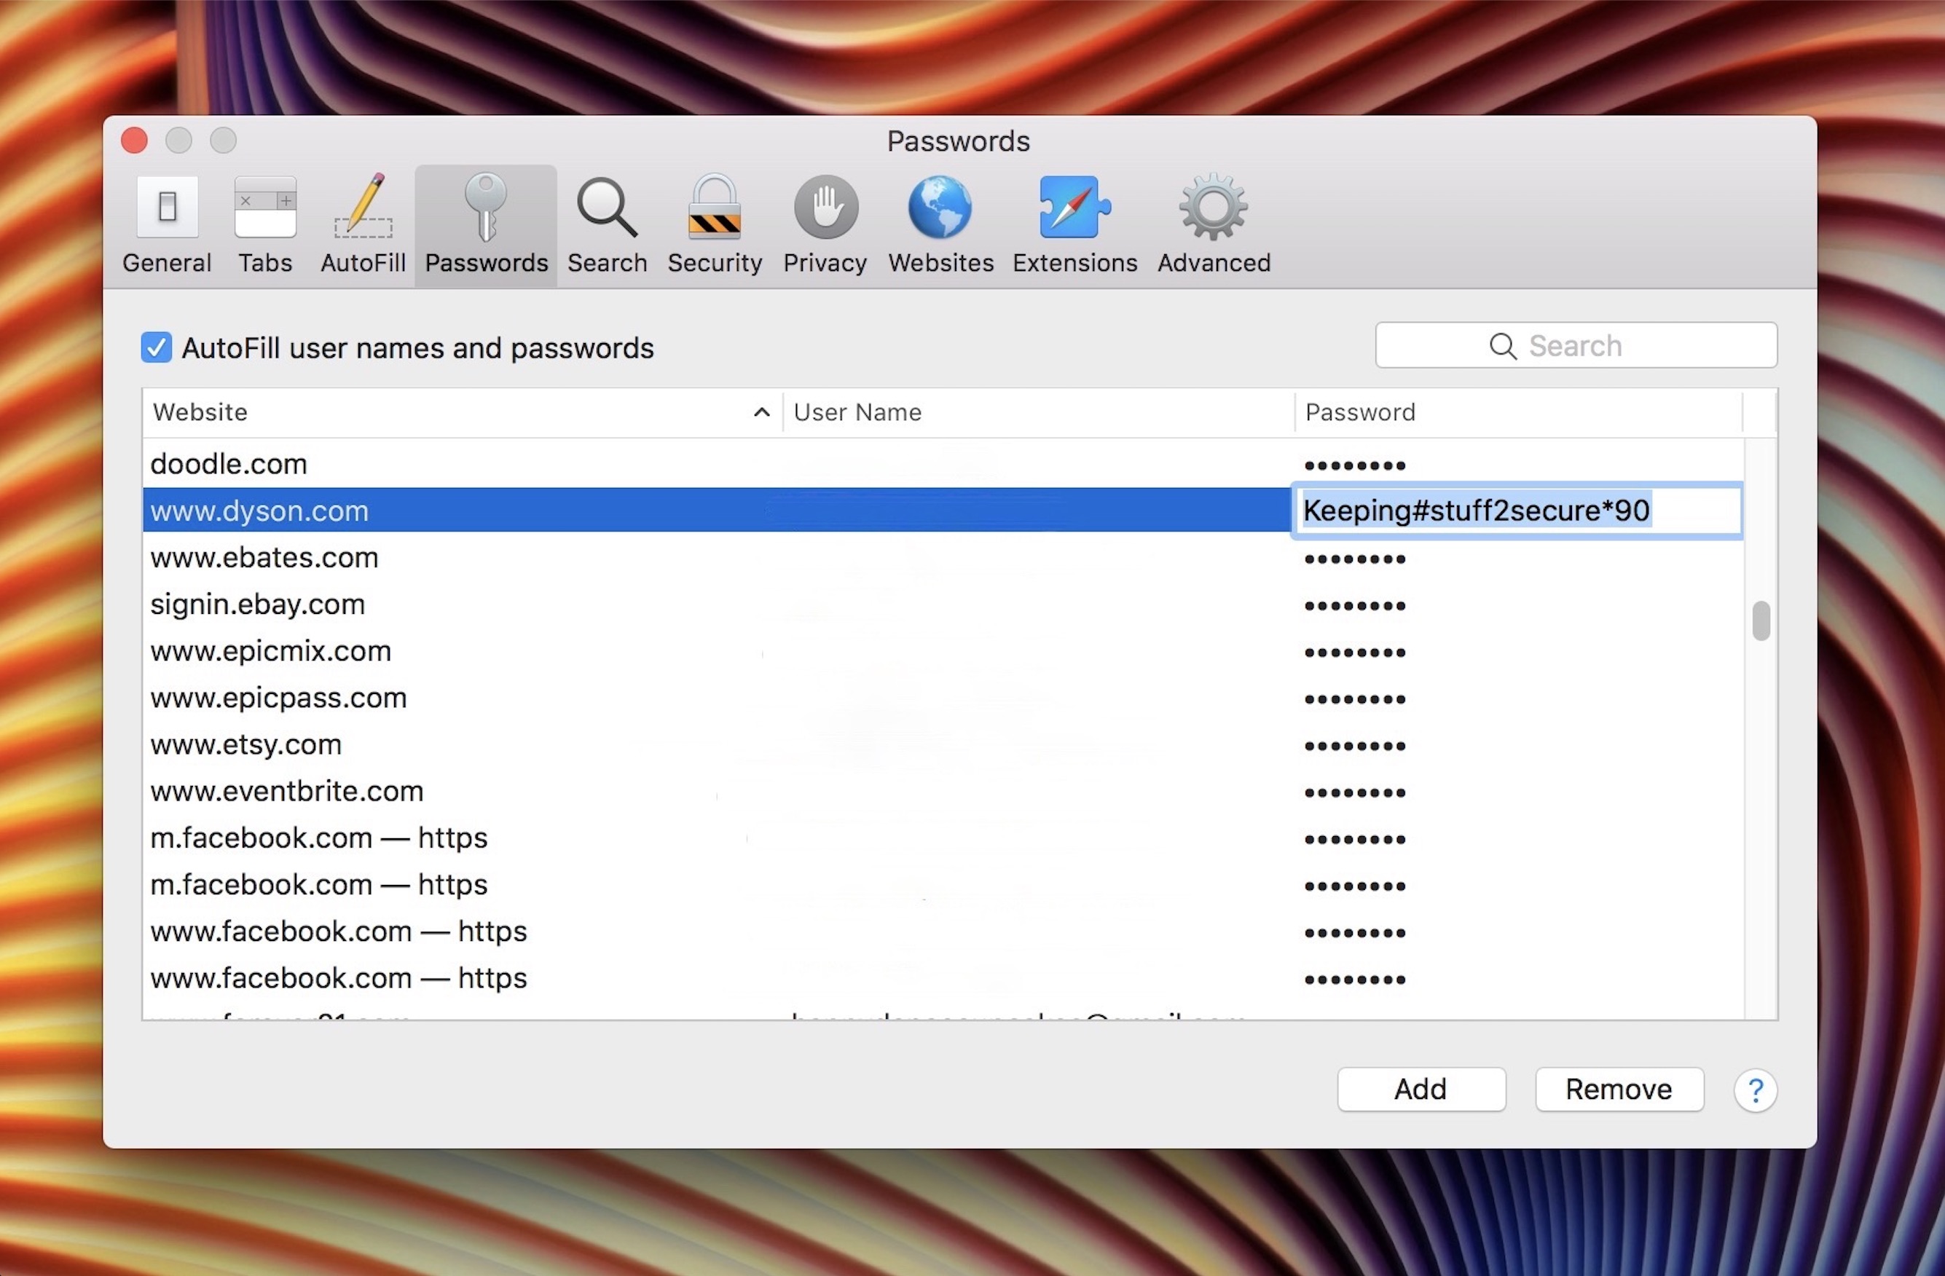The width and height of the screenshot is (1945, 1276).
Task: Select the signin.ebay.com list entry
Action: point(940,602)
